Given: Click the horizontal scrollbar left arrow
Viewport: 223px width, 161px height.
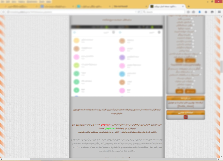Looking at the screenshot, I should (x=1, y=159).
